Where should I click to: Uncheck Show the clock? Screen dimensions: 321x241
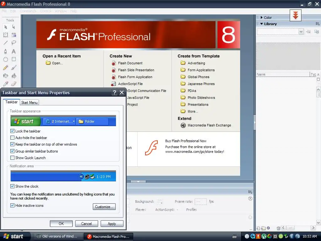[x=12, y=186]
